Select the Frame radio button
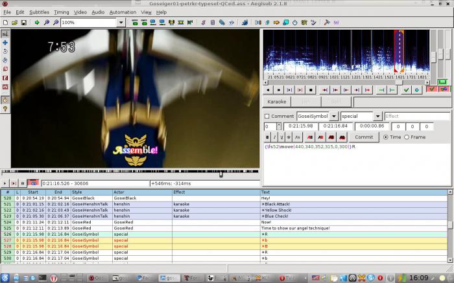Screen dimensions: 454x283 click(x=407, y=137)
